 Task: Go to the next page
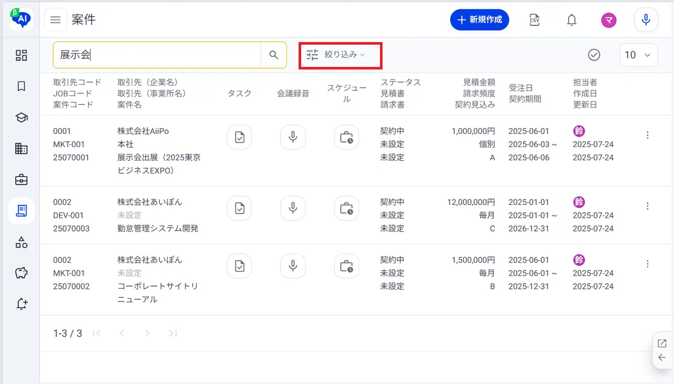147,333
